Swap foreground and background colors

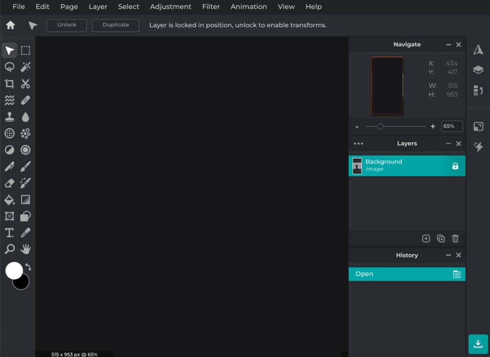[28, 267]
